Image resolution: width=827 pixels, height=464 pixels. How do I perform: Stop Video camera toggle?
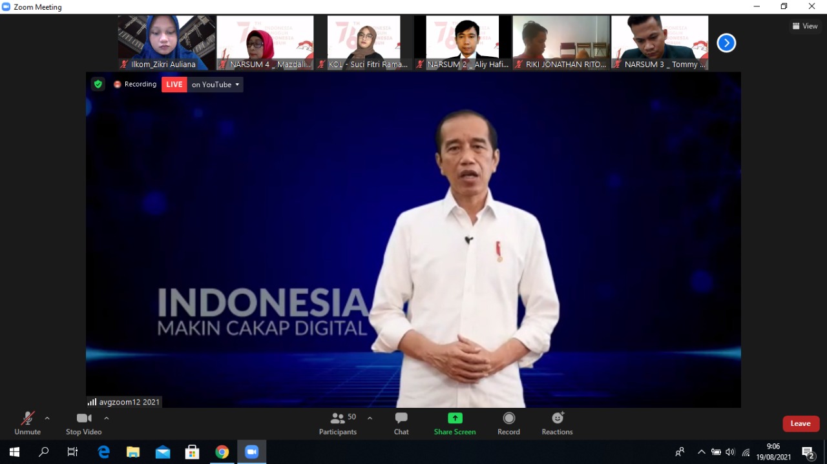[x=83, y=423]
